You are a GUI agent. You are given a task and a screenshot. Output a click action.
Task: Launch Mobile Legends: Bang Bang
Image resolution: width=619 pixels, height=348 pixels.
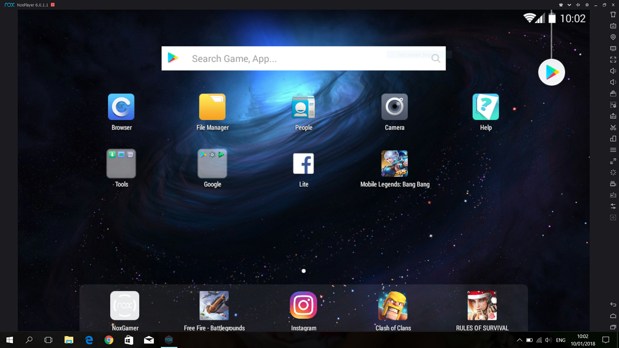click(395, 164)
